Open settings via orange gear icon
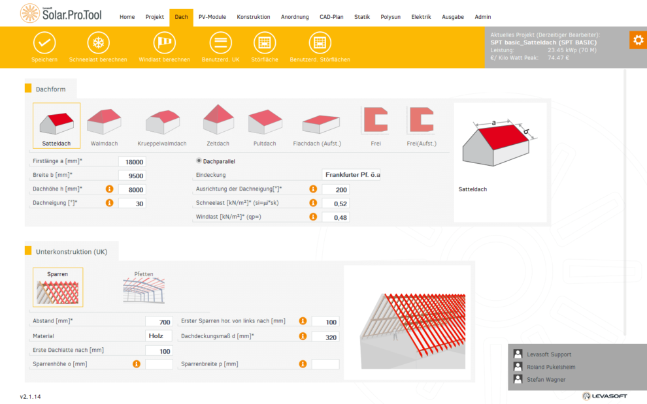Image resolution: width=647 pixels, height=404 pixels. coord(637,40)
